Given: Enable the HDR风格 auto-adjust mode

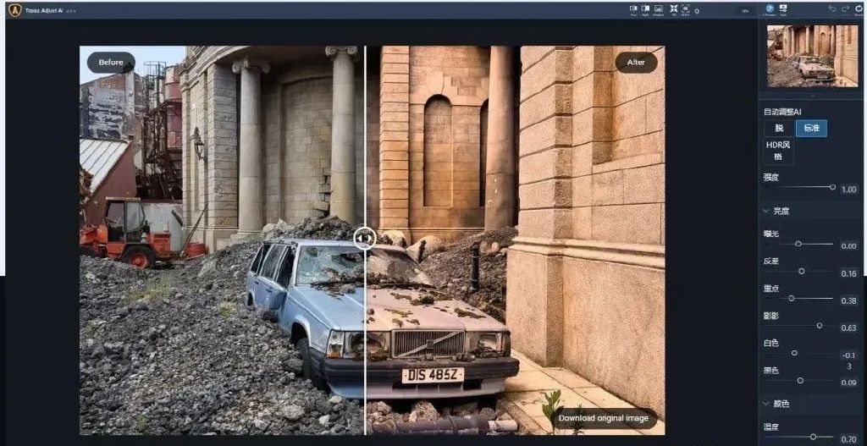Looking at the screenshot, I should 779,151.
